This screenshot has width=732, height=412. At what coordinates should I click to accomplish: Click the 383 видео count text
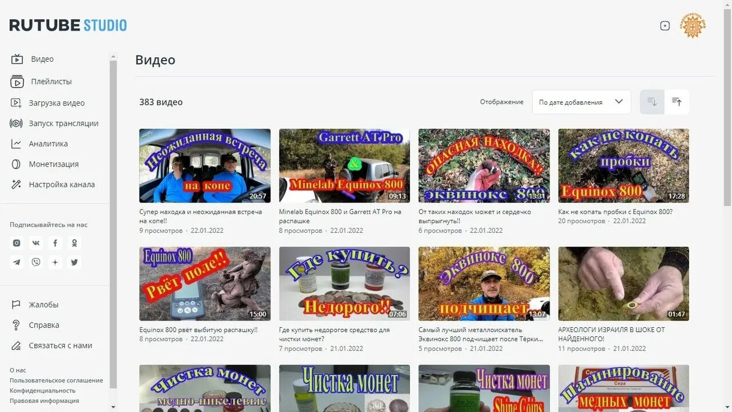click(x=161, y=102)
